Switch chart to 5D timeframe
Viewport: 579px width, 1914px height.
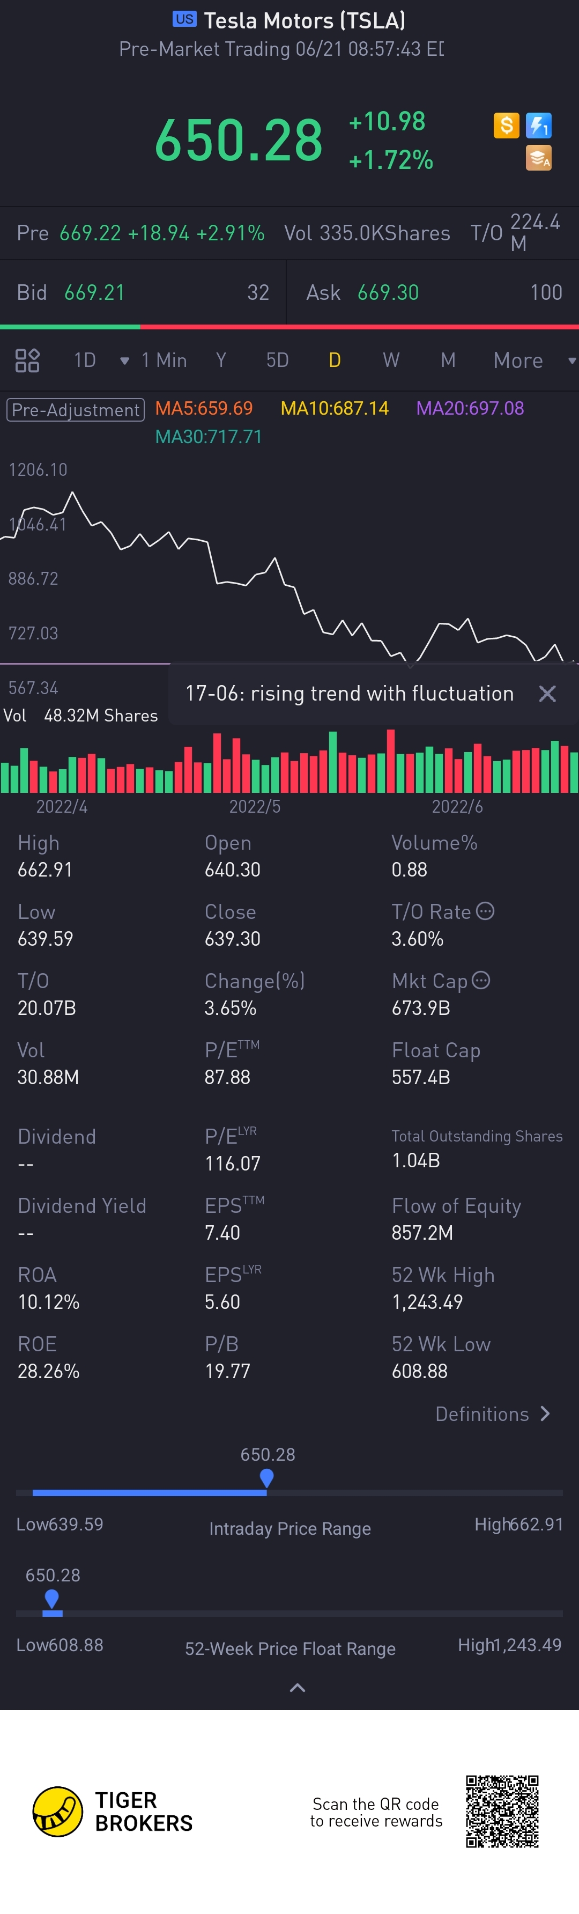(277, 360)
